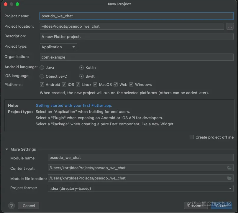Focus the Description input field
This screenshot has height=213, width=238.
[137, 37]
